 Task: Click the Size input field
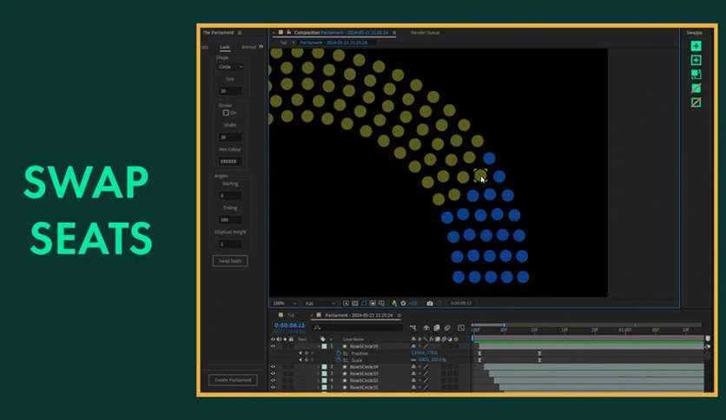(230, 91)
